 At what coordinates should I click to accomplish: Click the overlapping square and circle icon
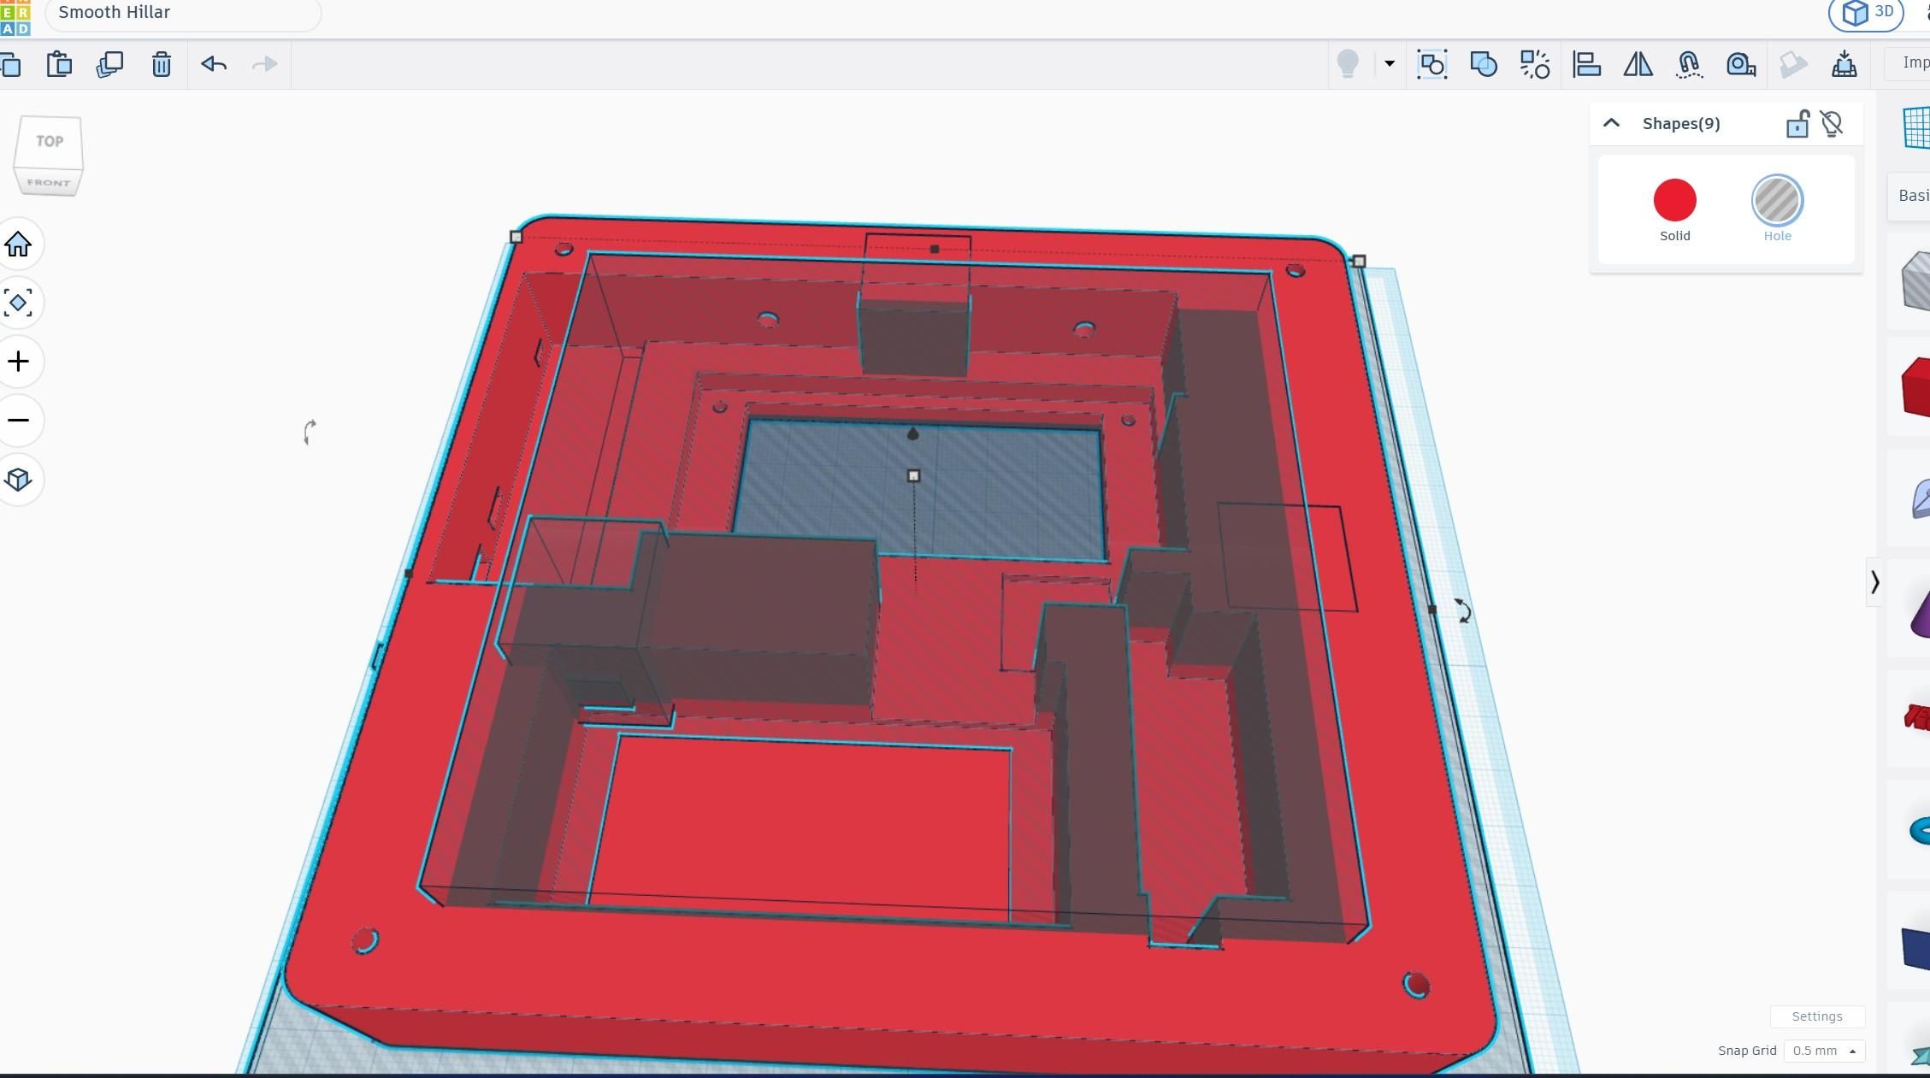[x=1484, y=64]
